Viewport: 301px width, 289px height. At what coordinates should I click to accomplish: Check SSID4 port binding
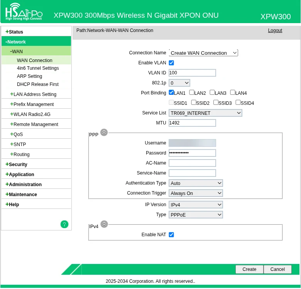(x=238, y=102)
